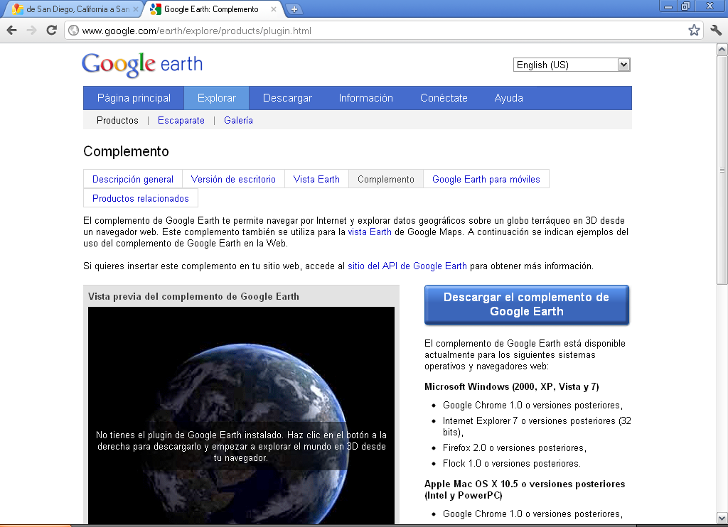Click the forward navigation arrow

coord(31,31)
